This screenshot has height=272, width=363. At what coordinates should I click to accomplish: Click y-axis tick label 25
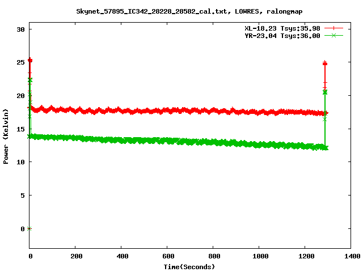pyautogui.click(x=20, y=62)
